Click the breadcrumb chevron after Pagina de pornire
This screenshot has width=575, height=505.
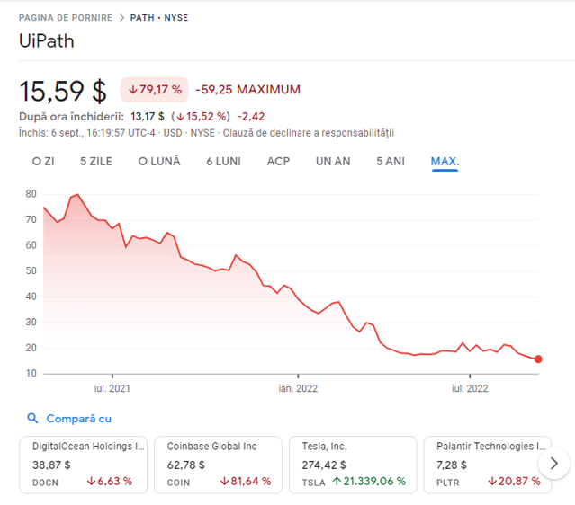pyautogui.click(x=121, y=18)
